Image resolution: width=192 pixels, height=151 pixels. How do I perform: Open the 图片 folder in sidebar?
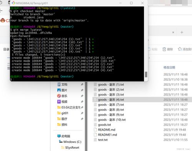tap(62, 90)
